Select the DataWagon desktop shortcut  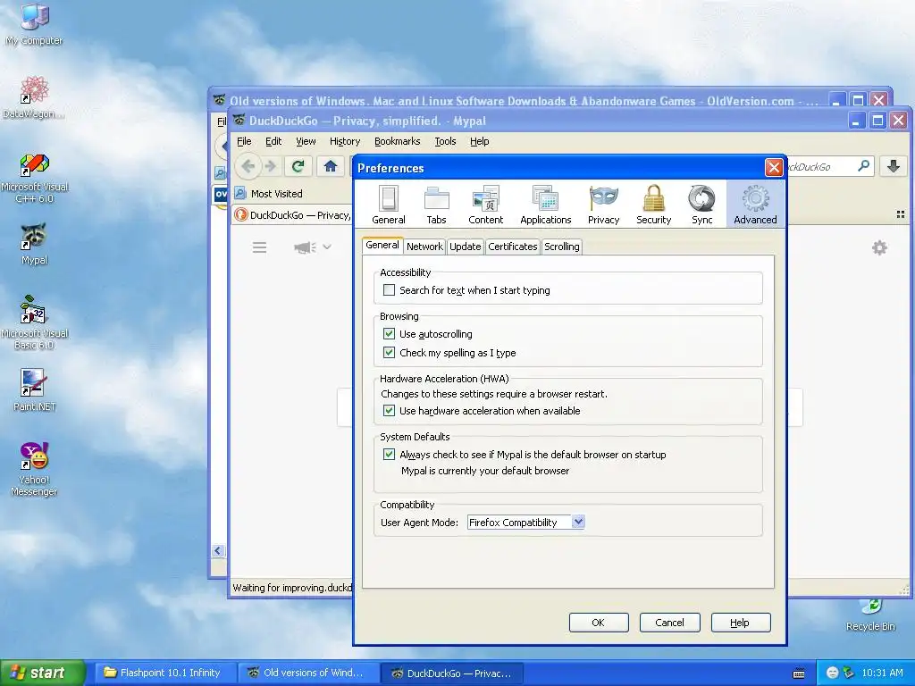point(34,96)
